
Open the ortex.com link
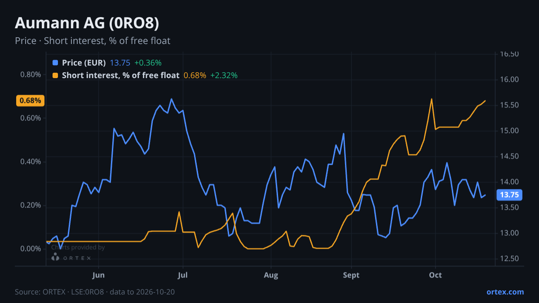click(505, 292)
